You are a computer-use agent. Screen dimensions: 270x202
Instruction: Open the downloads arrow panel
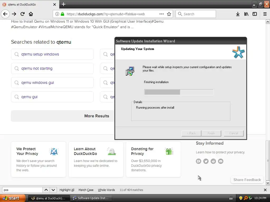coord(238,14)
